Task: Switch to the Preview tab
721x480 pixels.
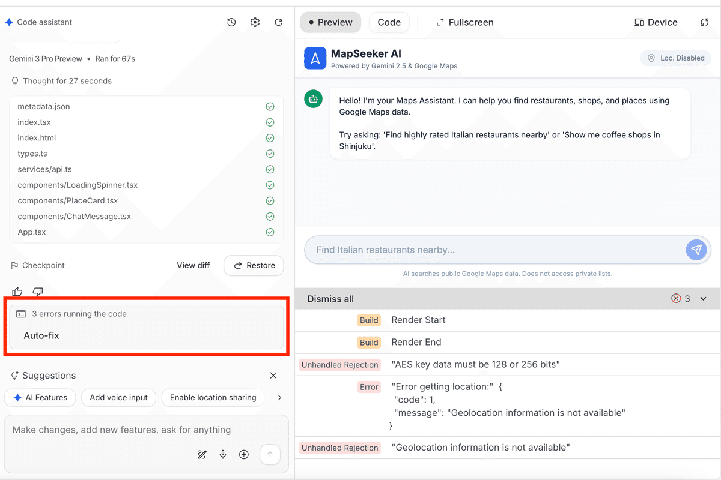Action: point(330,22)
